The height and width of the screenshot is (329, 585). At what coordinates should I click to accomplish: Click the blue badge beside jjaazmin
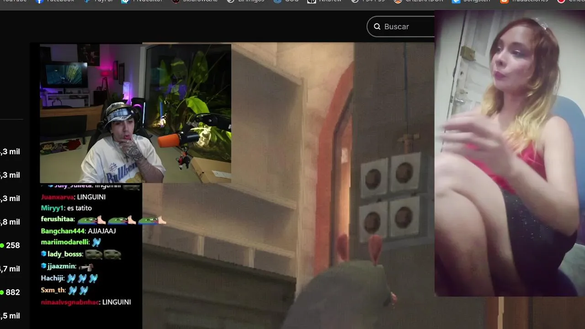click(x=43, y=265)
